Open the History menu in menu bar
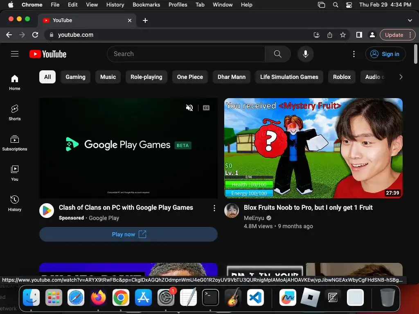The image size is (419, 314). click(x=115, y=5)
